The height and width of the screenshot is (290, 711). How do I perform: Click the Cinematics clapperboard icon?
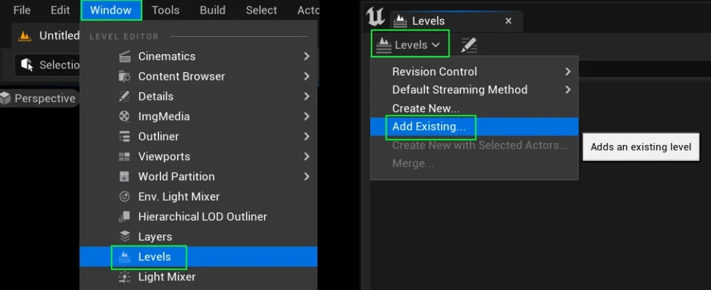click(125, 56)
